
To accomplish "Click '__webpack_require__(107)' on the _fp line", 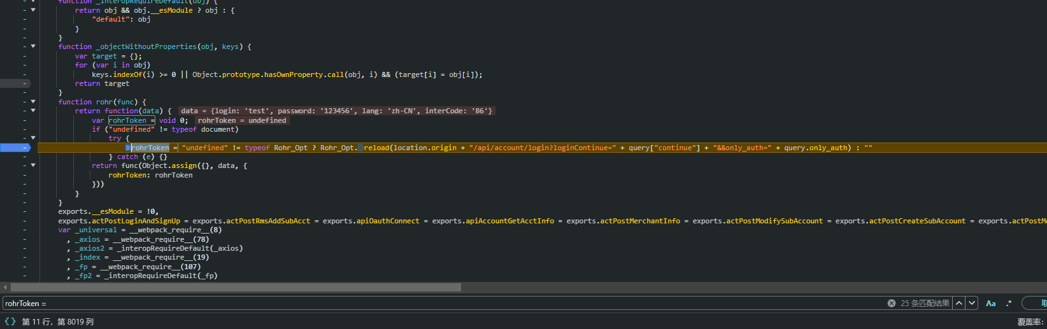I will pyautogui.click(x=150, y=267).
